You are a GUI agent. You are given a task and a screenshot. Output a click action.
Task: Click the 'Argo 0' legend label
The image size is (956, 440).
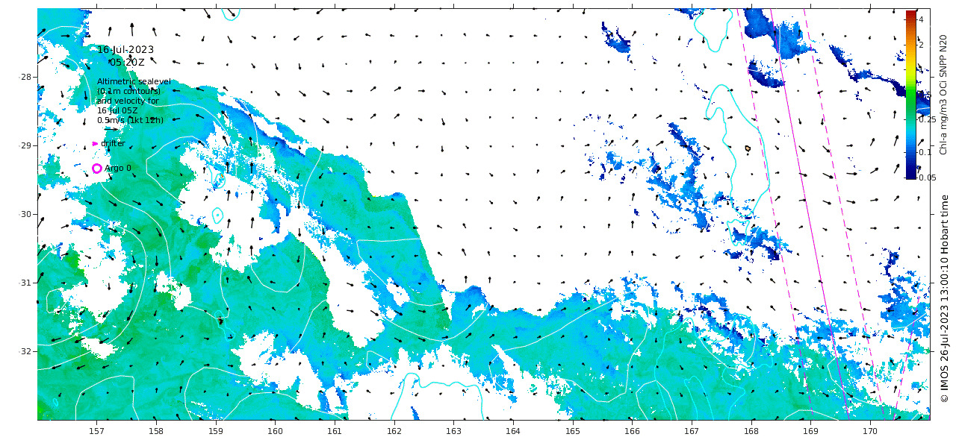click(118, 169)
